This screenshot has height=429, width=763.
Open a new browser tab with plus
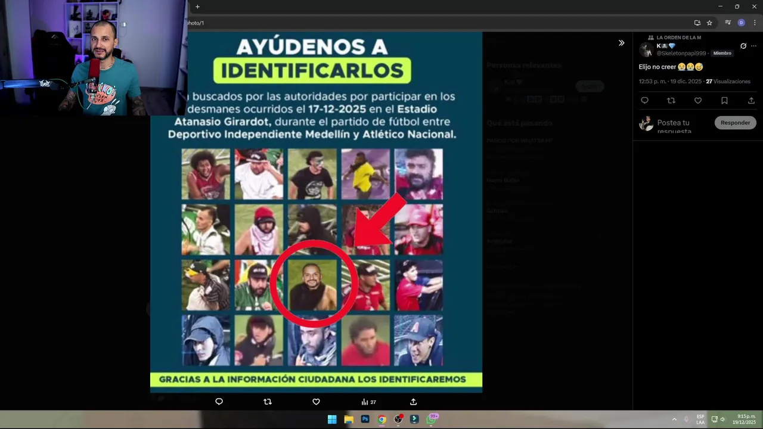coord(197,7)
